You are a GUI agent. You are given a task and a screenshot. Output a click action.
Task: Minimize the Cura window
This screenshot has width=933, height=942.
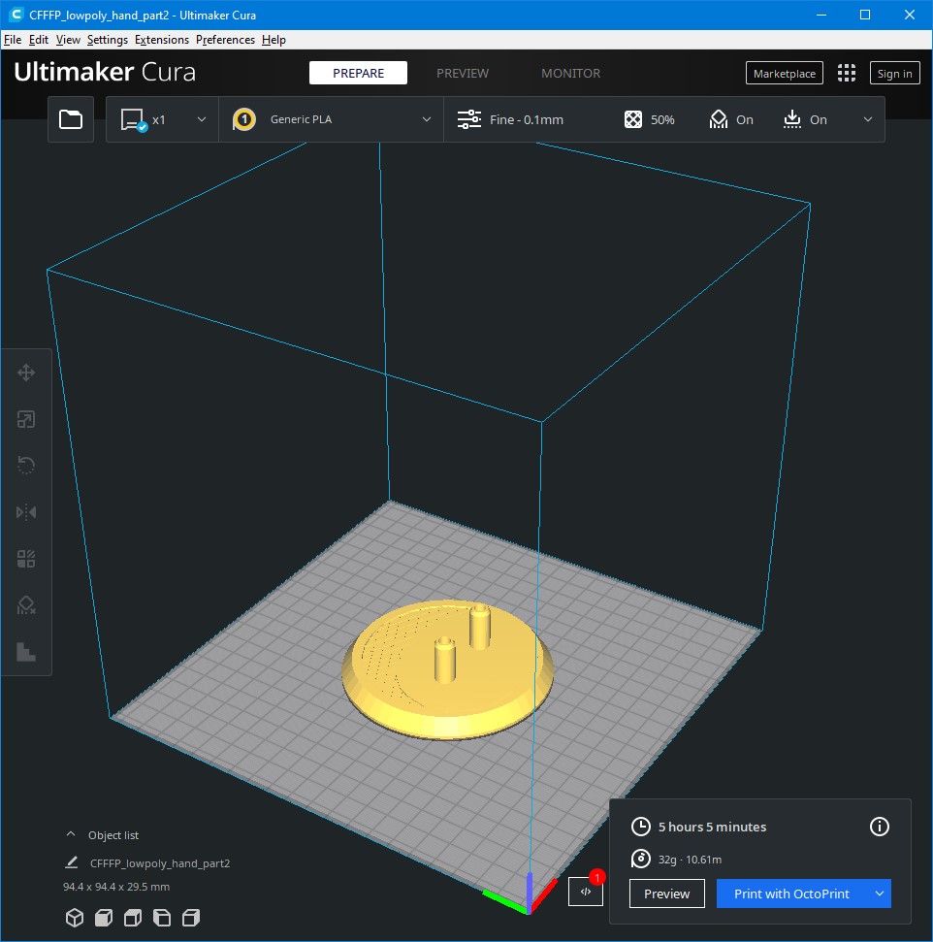[821, 15]
